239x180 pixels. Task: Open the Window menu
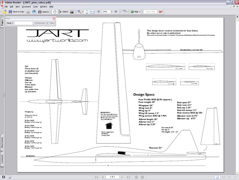pyautogui.click(x=43, y=7)
